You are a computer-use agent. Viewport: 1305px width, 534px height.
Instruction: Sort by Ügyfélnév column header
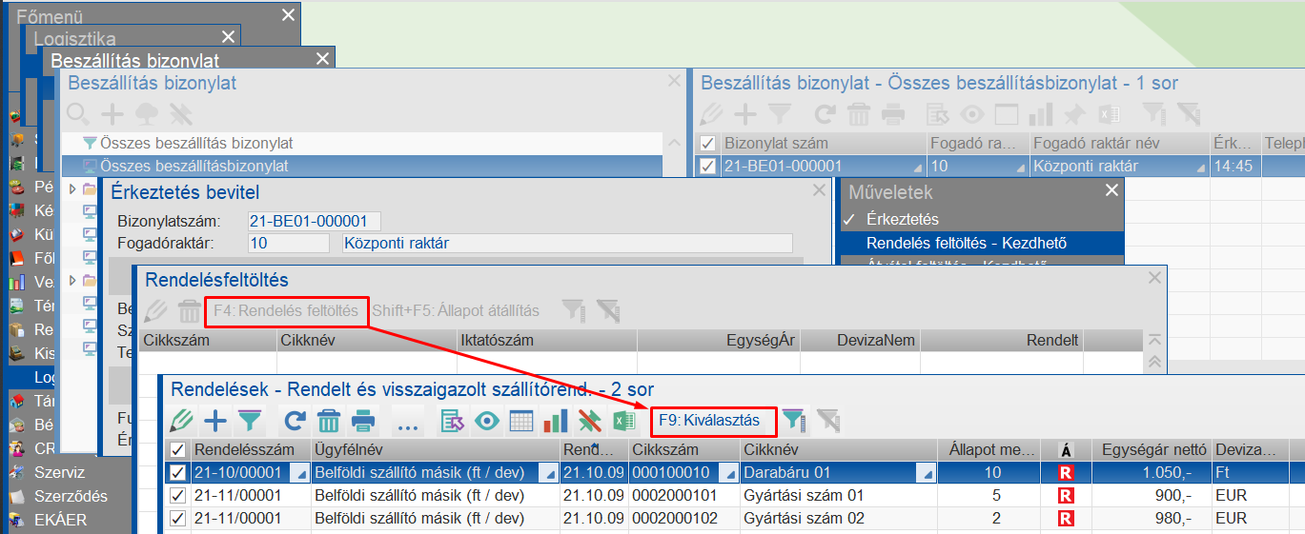click(x=435, y=449)
